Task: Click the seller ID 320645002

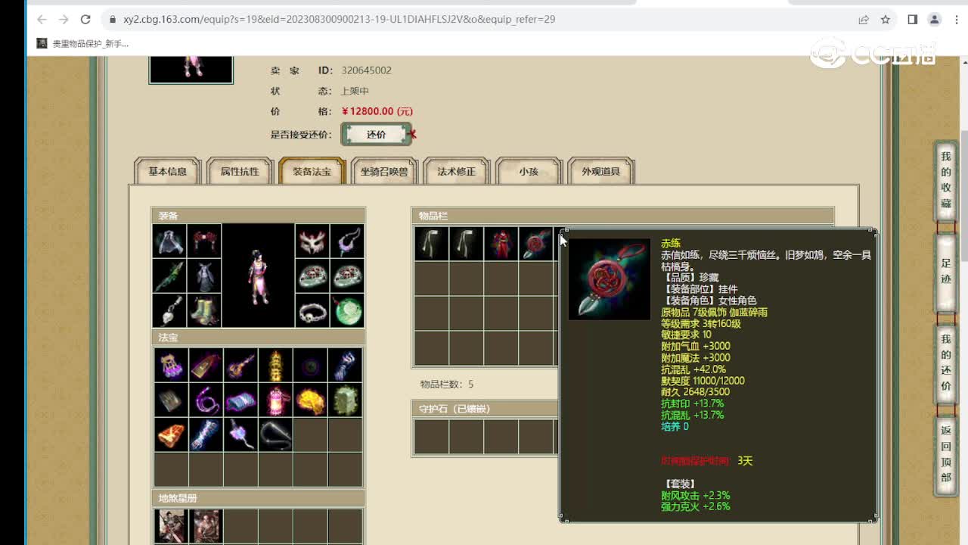Action: (366, 70)
